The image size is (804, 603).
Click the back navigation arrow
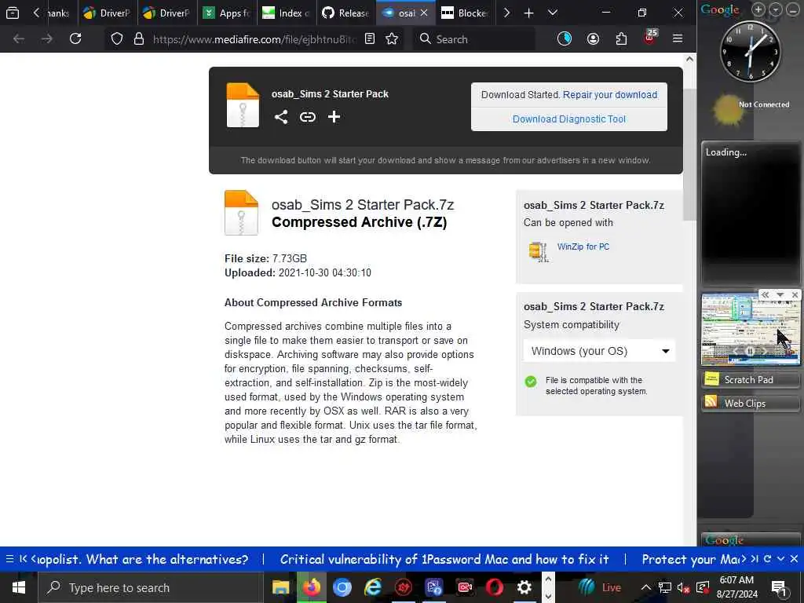tap(19, 38)
